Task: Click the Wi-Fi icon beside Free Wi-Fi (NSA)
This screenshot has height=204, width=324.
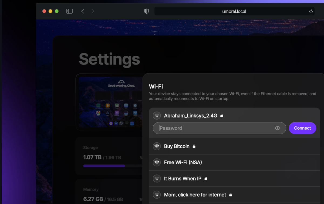Action: coord(157,162)
